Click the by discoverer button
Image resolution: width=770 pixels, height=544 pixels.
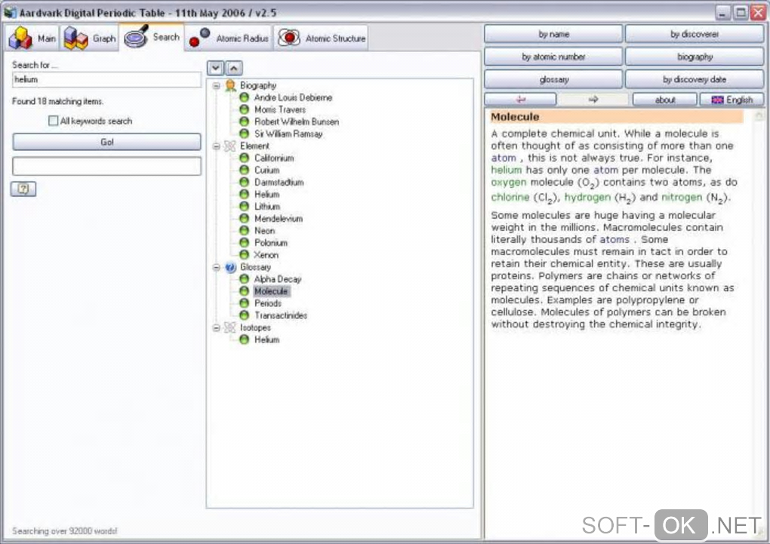[x=695, y=34]
